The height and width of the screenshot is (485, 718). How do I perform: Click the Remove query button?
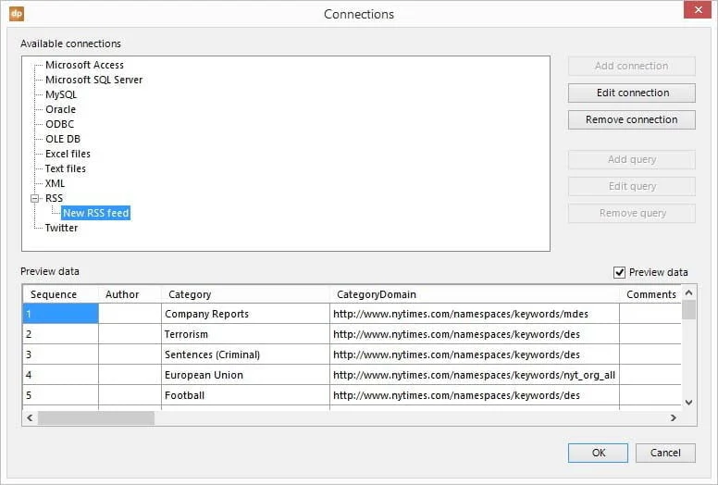pos(631,214)
